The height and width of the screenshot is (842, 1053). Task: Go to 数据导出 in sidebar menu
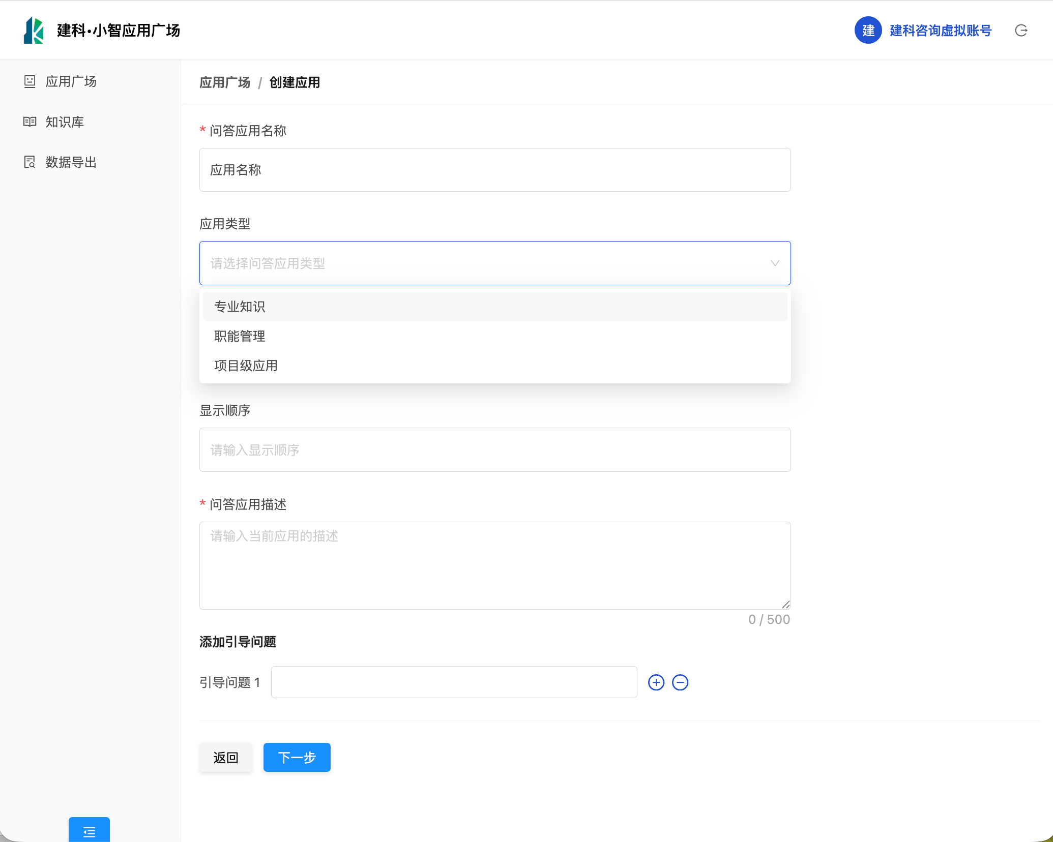[71, 162]
